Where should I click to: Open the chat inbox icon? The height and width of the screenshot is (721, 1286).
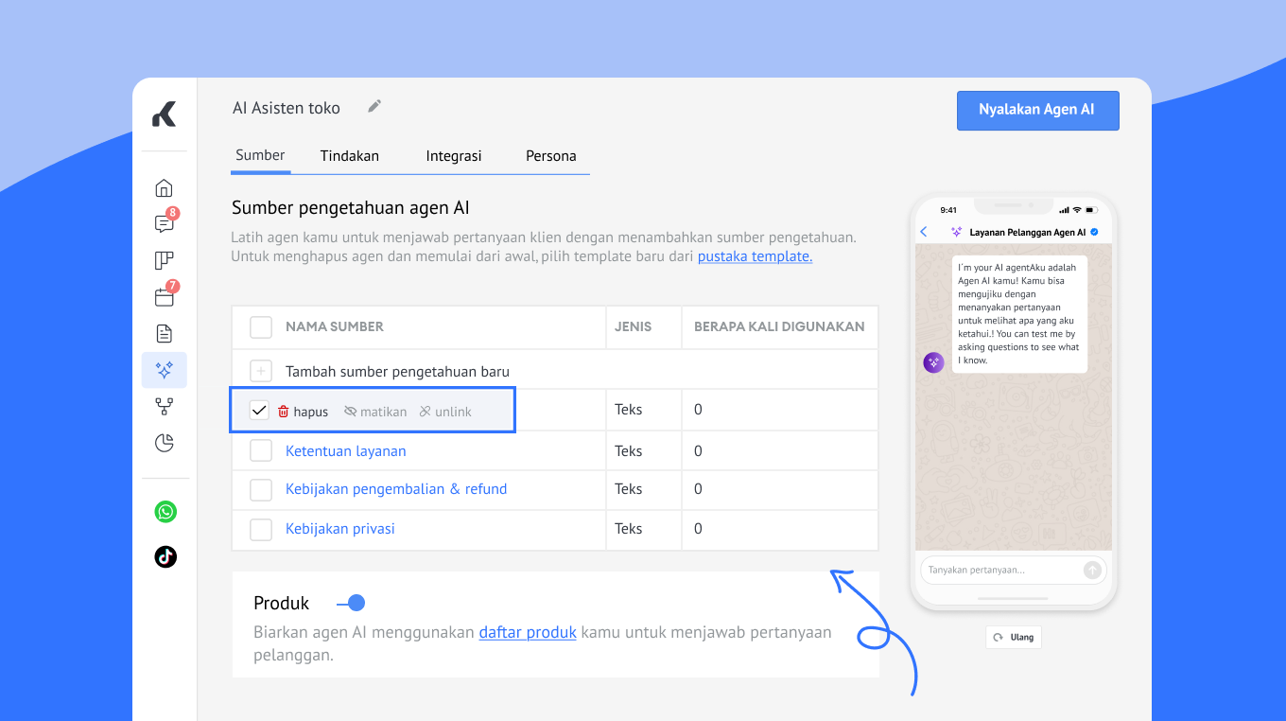[165, 224]
